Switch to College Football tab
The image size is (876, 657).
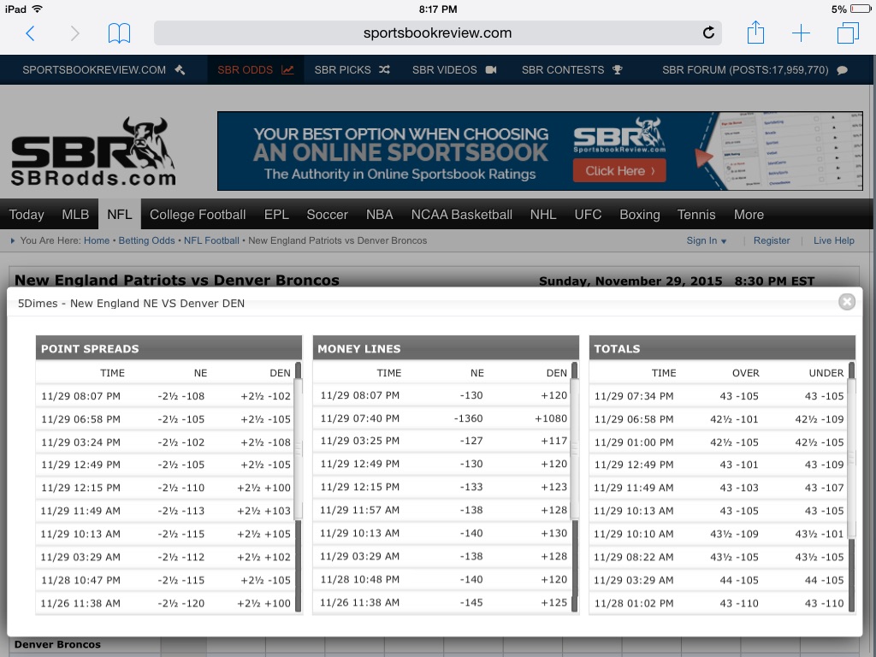(x=198, y=215)
